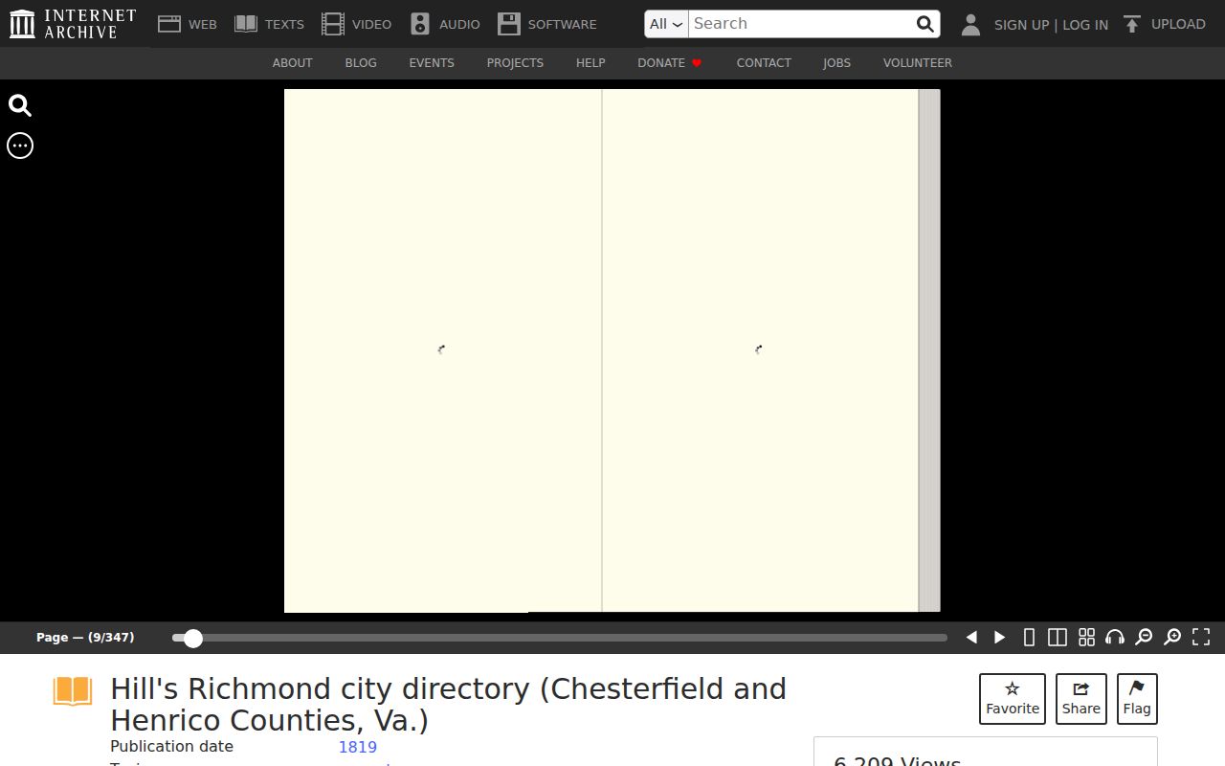This screenshot has height=766, width=1225.
Task: Open the Events menu item
Action: pos(432,63)
